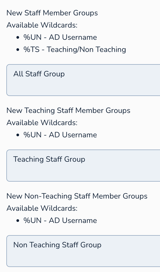Click the %TS - Teaching/Non Teaching wildcard
Screen dimensions: 160x272
(75, 49)
